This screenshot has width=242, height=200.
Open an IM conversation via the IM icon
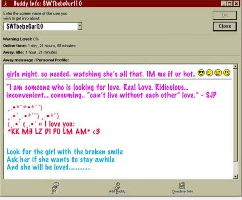[56, 187]
